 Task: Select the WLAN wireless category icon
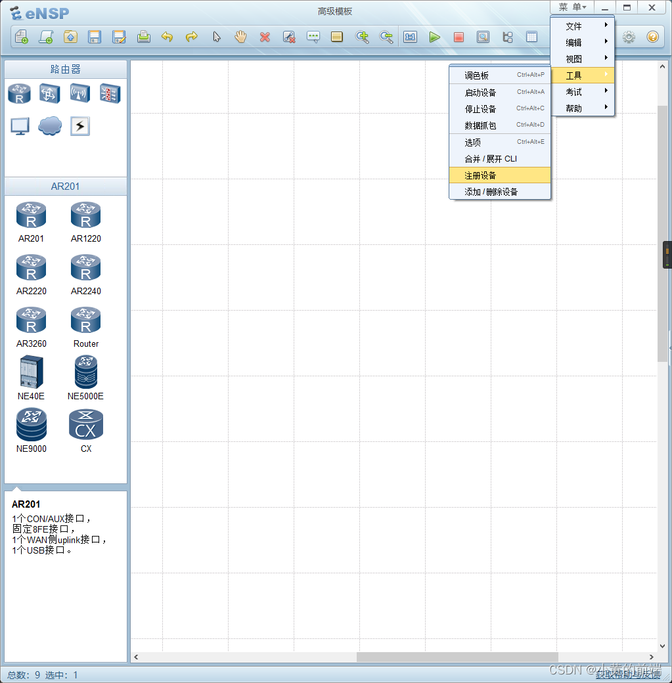pos(79,94)
